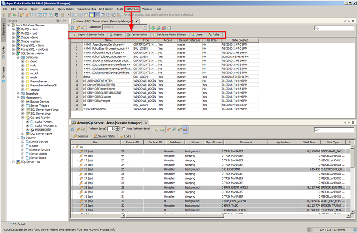This screenshot has width=358, height=233.
Task: Select login NT SERVICE\SQLSERVERAGENT row
Action: pos(165,93)
